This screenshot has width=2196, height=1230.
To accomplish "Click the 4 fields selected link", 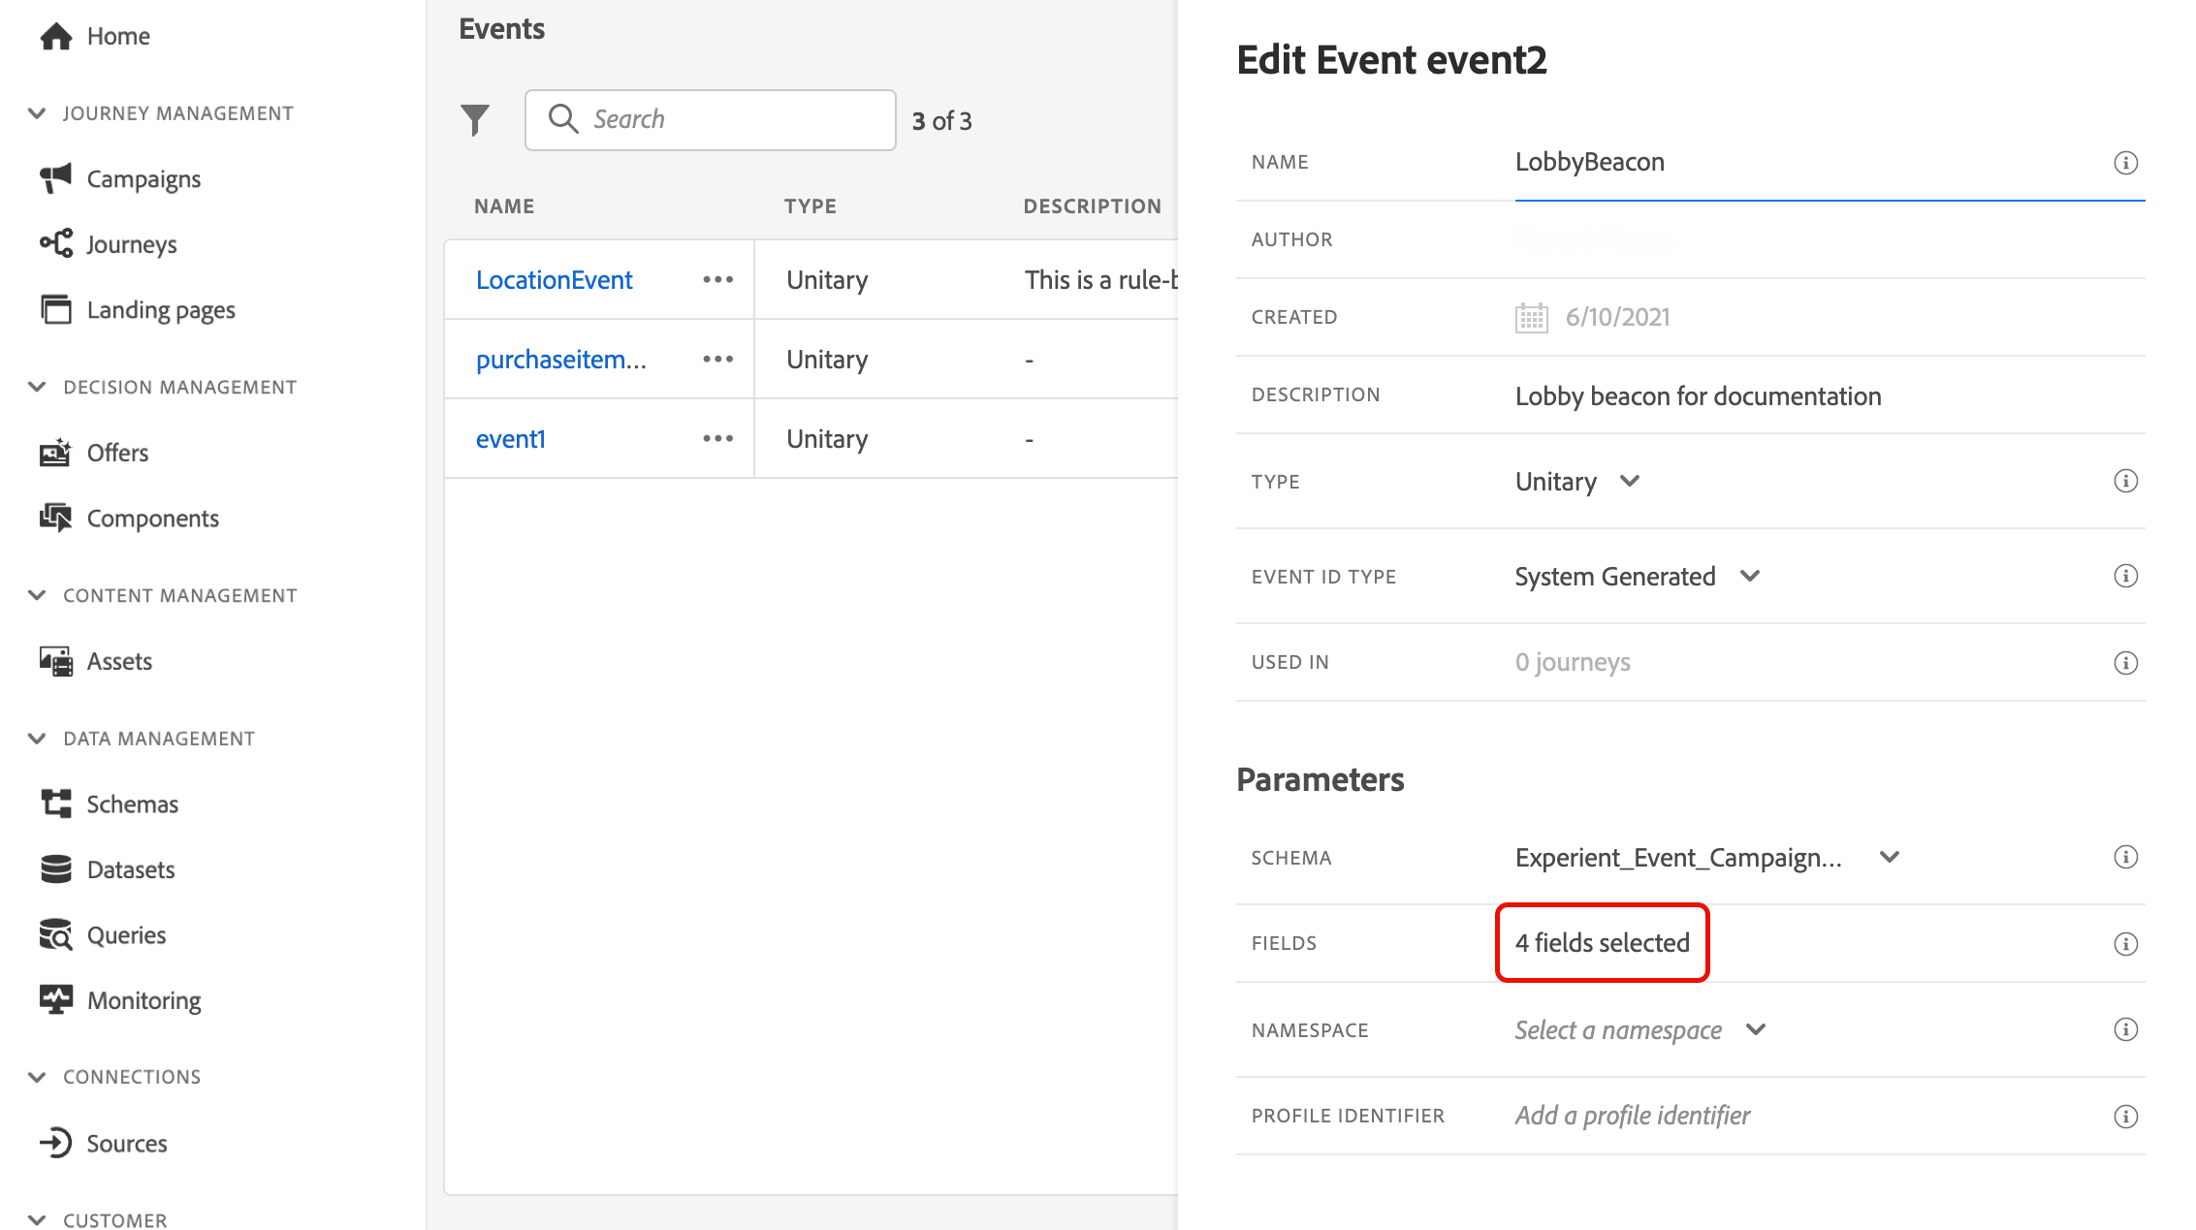I will click(x=1602, y=943).
